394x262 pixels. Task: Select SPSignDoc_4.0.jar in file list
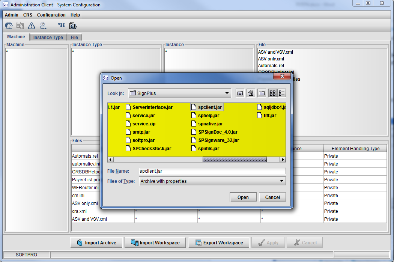pyautogui.click(x=218, y=132)
